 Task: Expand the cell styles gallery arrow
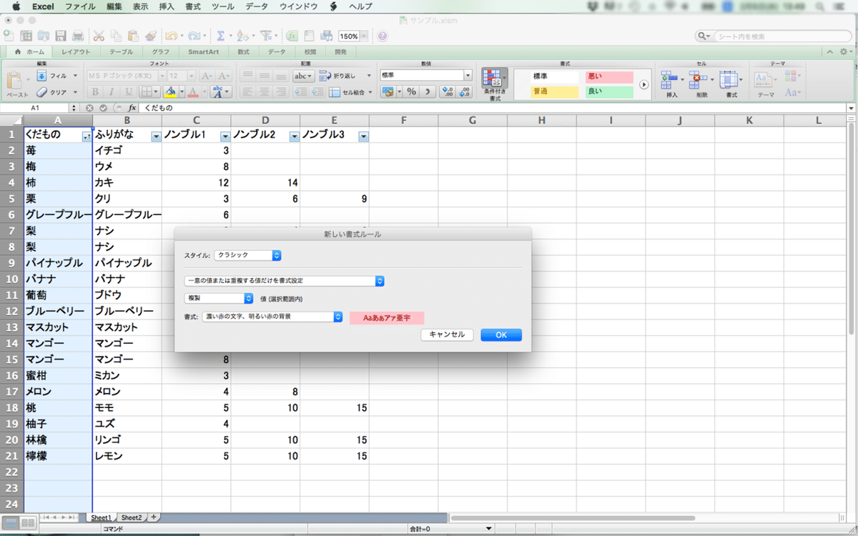(x=643, y=84)
